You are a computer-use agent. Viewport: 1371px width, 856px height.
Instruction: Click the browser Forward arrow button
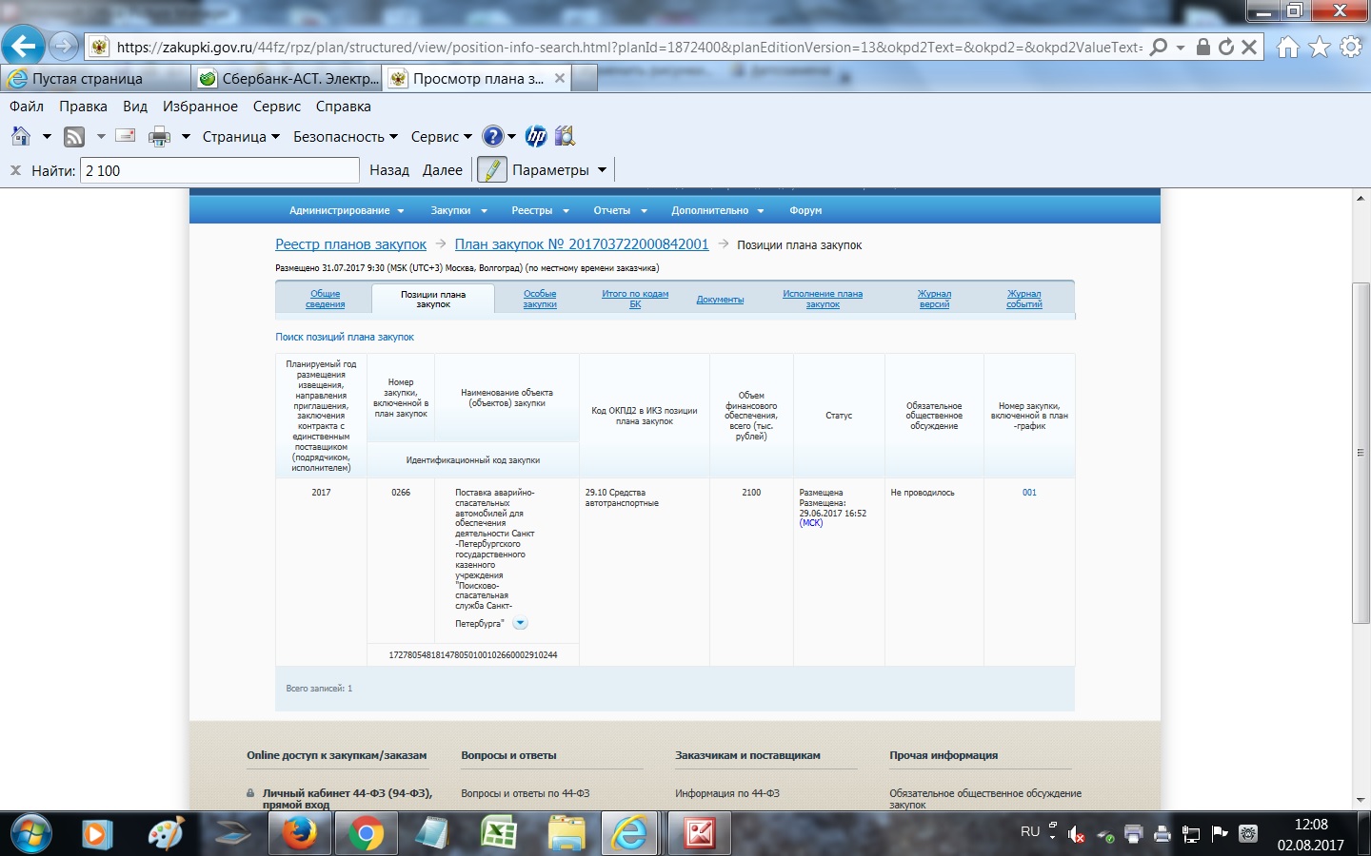tap(63, 46)
